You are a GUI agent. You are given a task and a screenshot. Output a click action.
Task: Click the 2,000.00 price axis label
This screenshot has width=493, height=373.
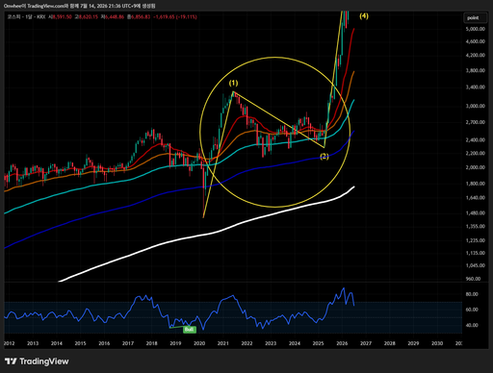tap(476, 167)
